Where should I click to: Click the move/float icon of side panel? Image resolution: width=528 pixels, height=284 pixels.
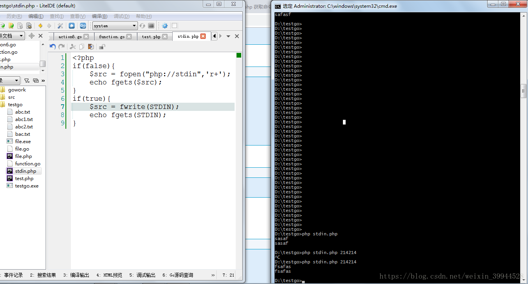32,36
